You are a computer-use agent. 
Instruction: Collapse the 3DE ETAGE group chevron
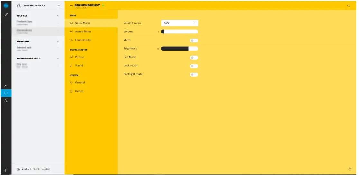click(58, 16)
